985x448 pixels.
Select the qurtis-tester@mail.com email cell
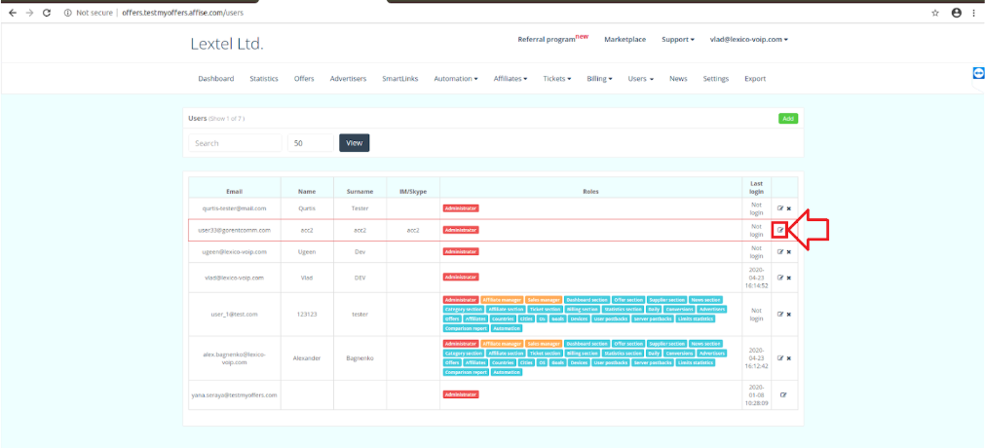[234, 208]
